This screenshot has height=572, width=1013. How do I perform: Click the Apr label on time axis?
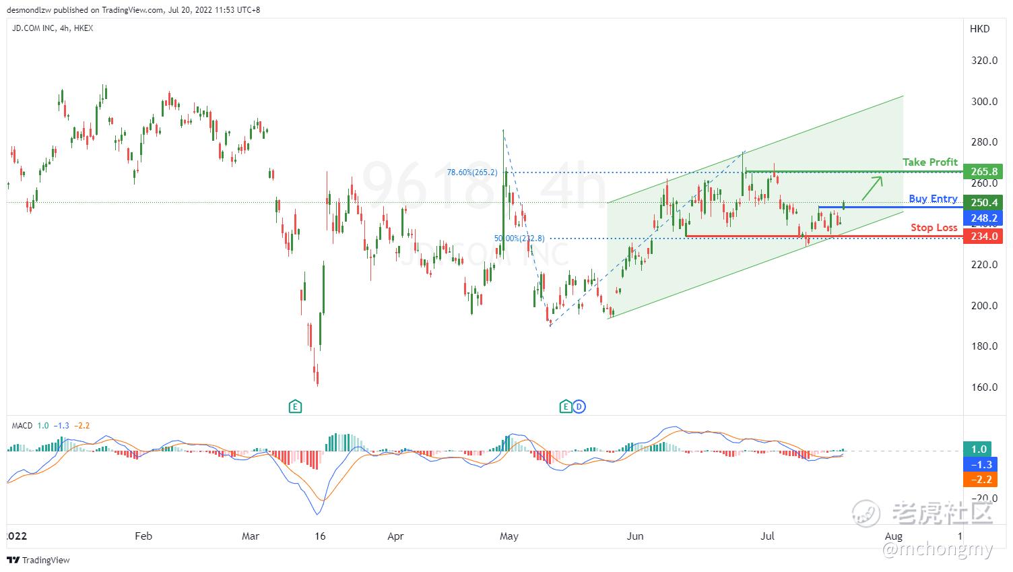(395, 536)
